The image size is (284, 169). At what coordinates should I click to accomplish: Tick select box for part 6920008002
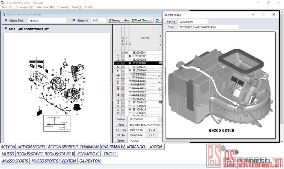tap(123, 56)
